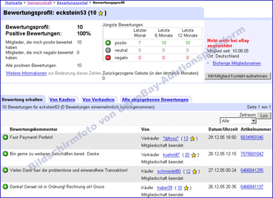Click 'Mitglied seit: 10.08.05' text
Image resolution: width=273 pixels, height=198 pixels.
228,51
